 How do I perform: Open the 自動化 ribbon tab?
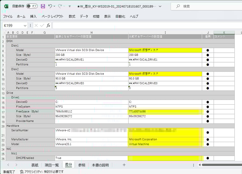click(x=120, y=16)
